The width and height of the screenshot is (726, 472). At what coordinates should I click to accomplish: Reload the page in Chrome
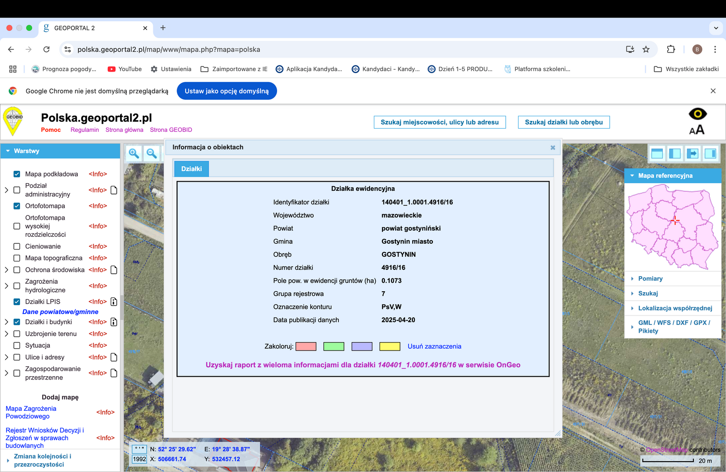tap(47, 49)
